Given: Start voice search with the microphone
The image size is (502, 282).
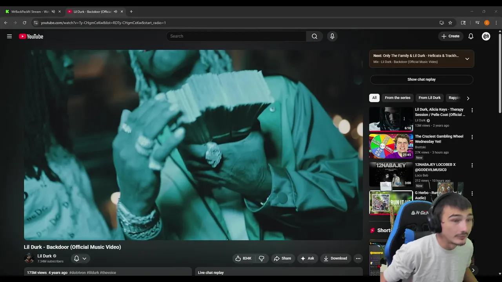Looking at the screenshot, I should coord(332,36).
